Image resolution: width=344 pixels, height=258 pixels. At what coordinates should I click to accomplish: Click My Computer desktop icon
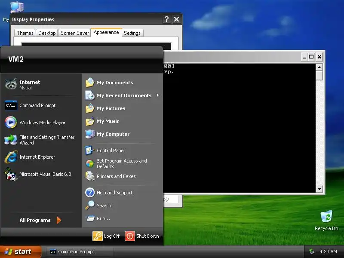tap(17, 6)
